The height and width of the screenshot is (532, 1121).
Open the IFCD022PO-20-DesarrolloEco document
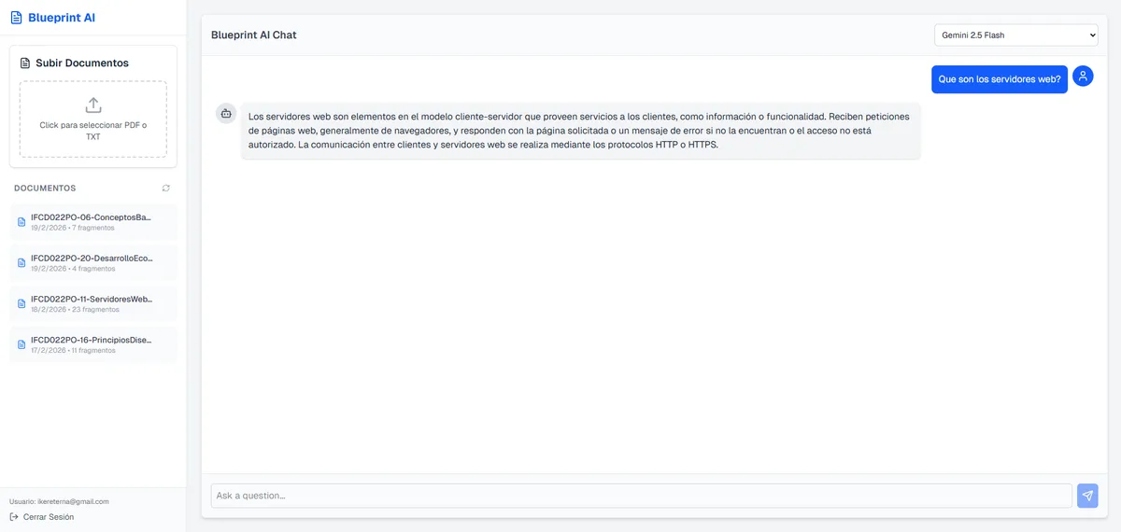pos(92,262)
